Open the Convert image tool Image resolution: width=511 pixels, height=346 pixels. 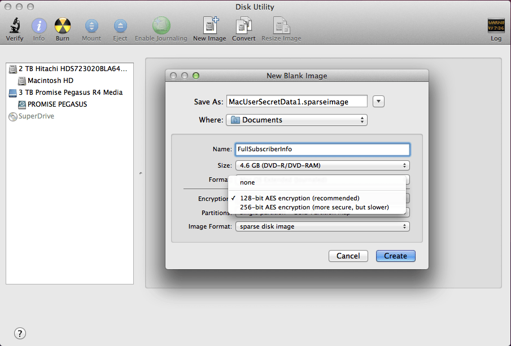243,25
